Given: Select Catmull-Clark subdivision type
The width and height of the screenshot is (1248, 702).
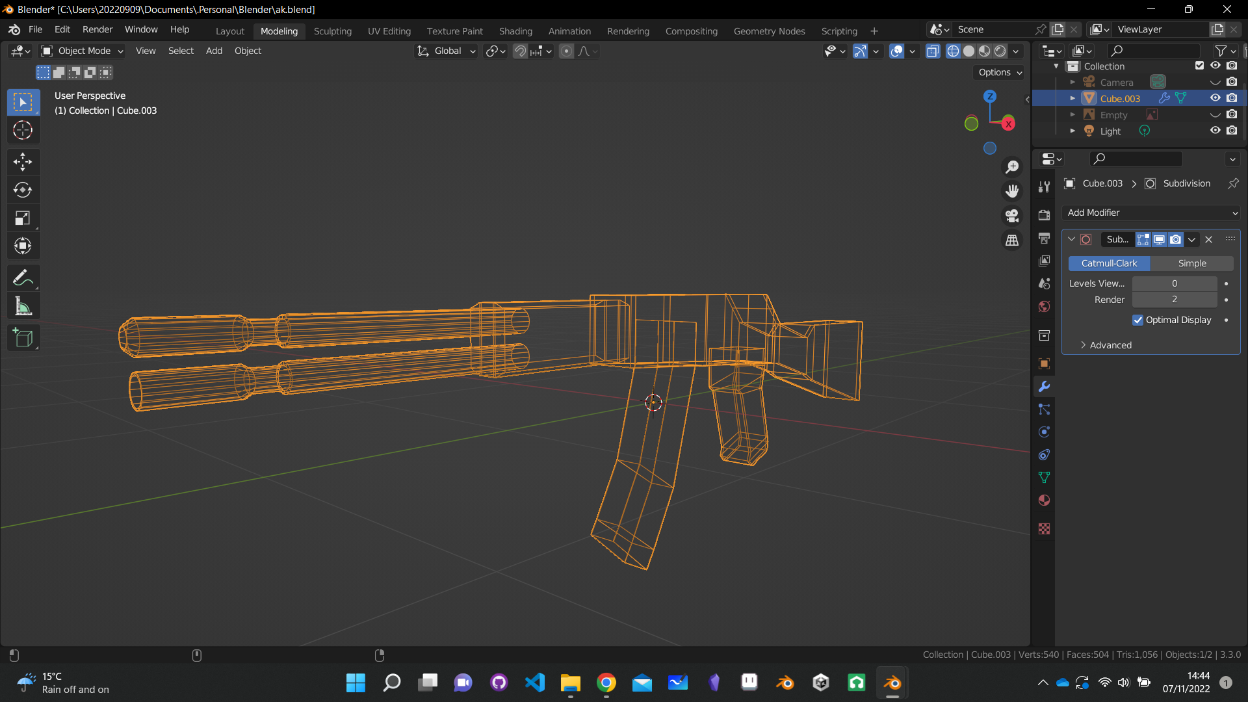Looking at the screenshot, I should [x=1109, y=263].
